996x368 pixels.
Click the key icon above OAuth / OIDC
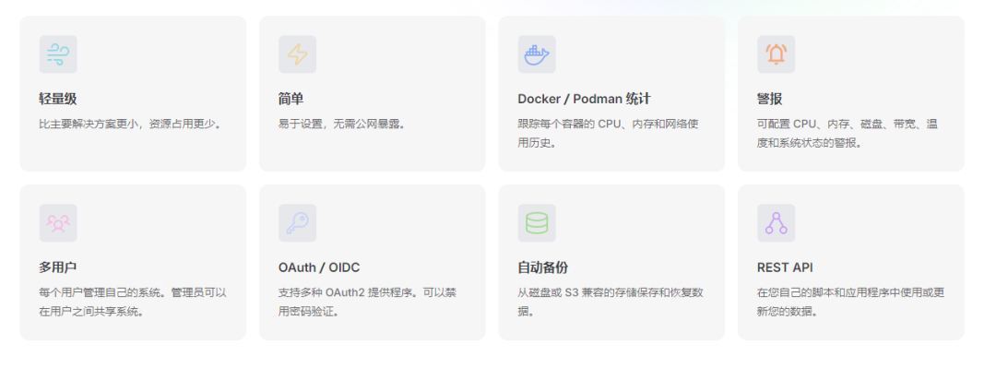(297, 223)
